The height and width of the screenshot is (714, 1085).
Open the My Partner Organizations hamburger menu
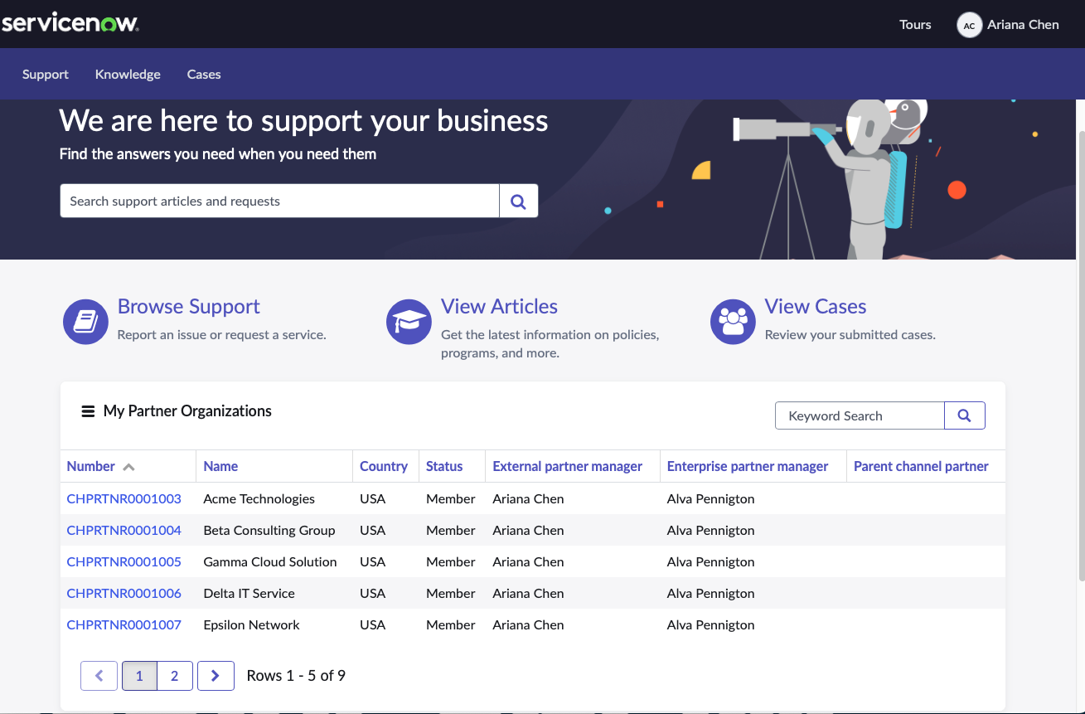tap(88, 411)
